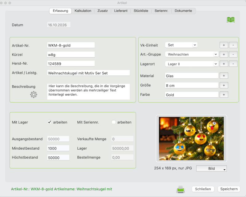Open the Lagerort dropdown showing Lager II
This screenshot has width=246, height=197.
pyautogui.click(x=192, y=64)
